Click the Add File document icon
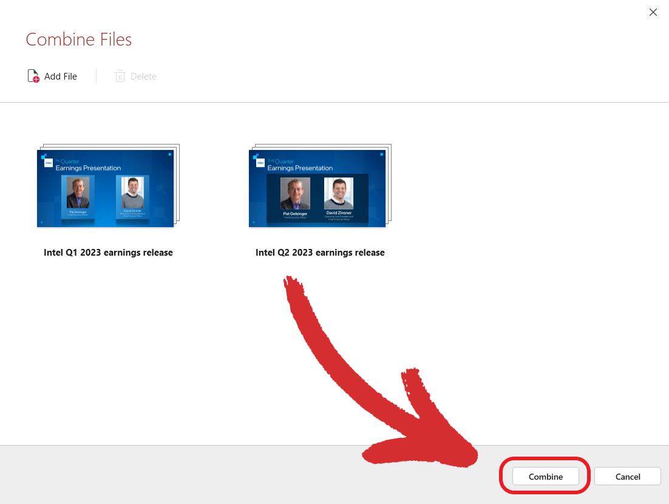669x504 pixels. point(33,76)
